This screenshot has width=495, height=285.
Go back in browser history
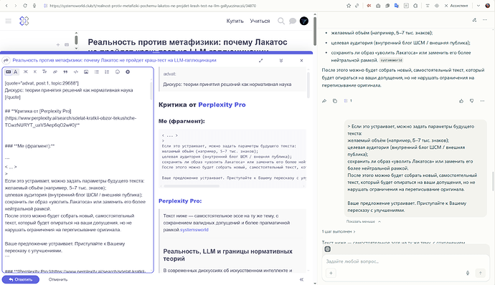coord(6,6)
